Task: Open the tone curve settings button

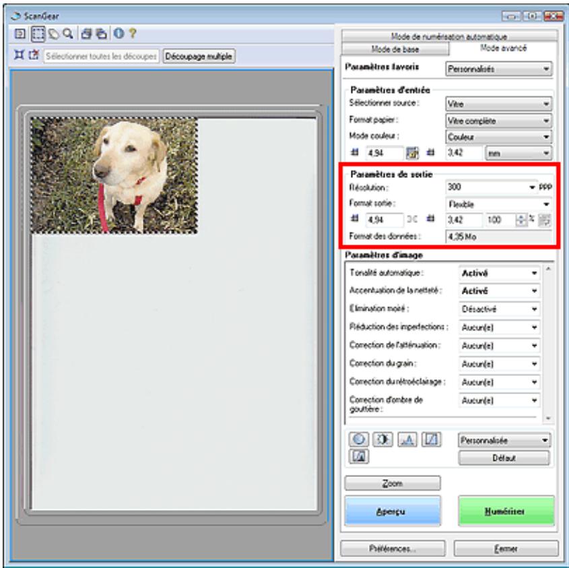Action: point(432,439)
